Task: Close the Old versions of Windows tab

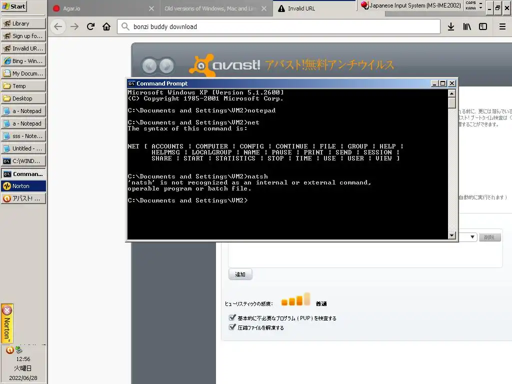Action: click(264, 8)
